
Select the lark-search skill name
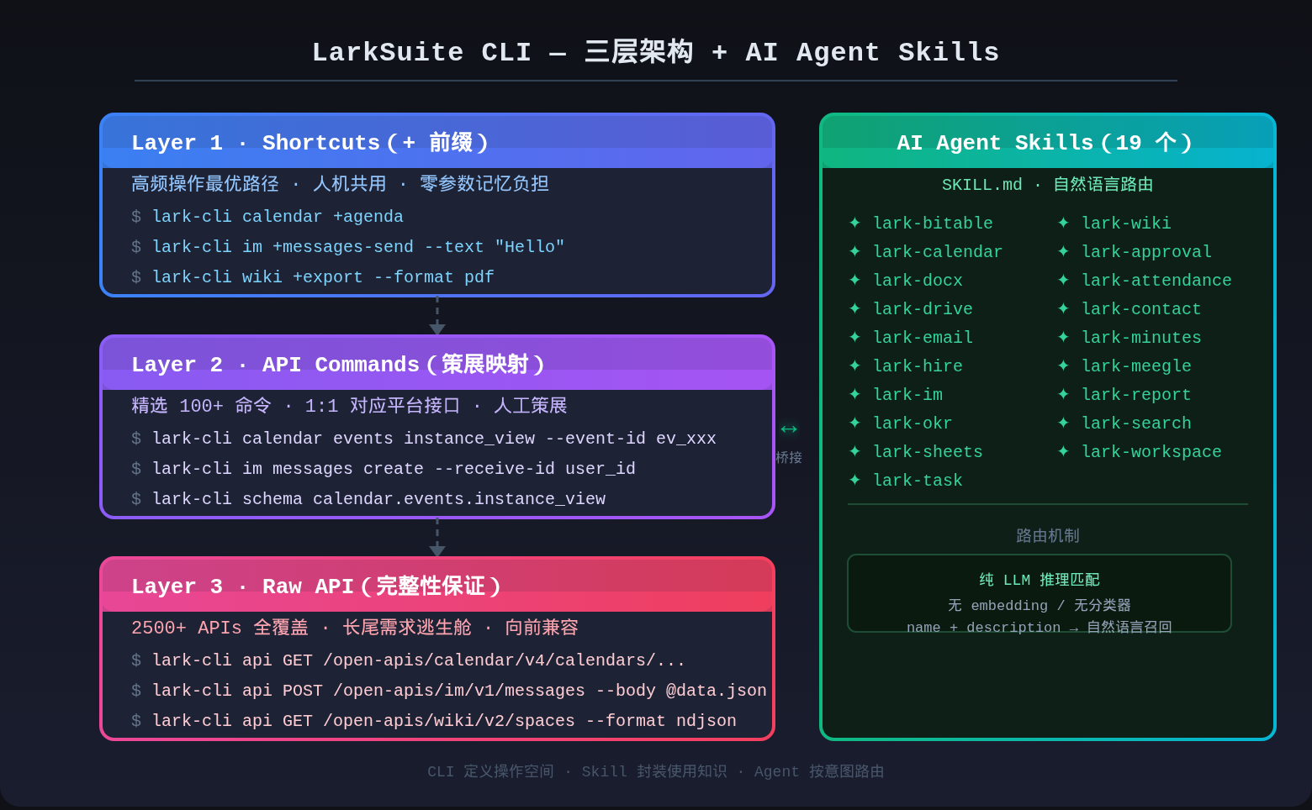click(x=1136, y=423)
